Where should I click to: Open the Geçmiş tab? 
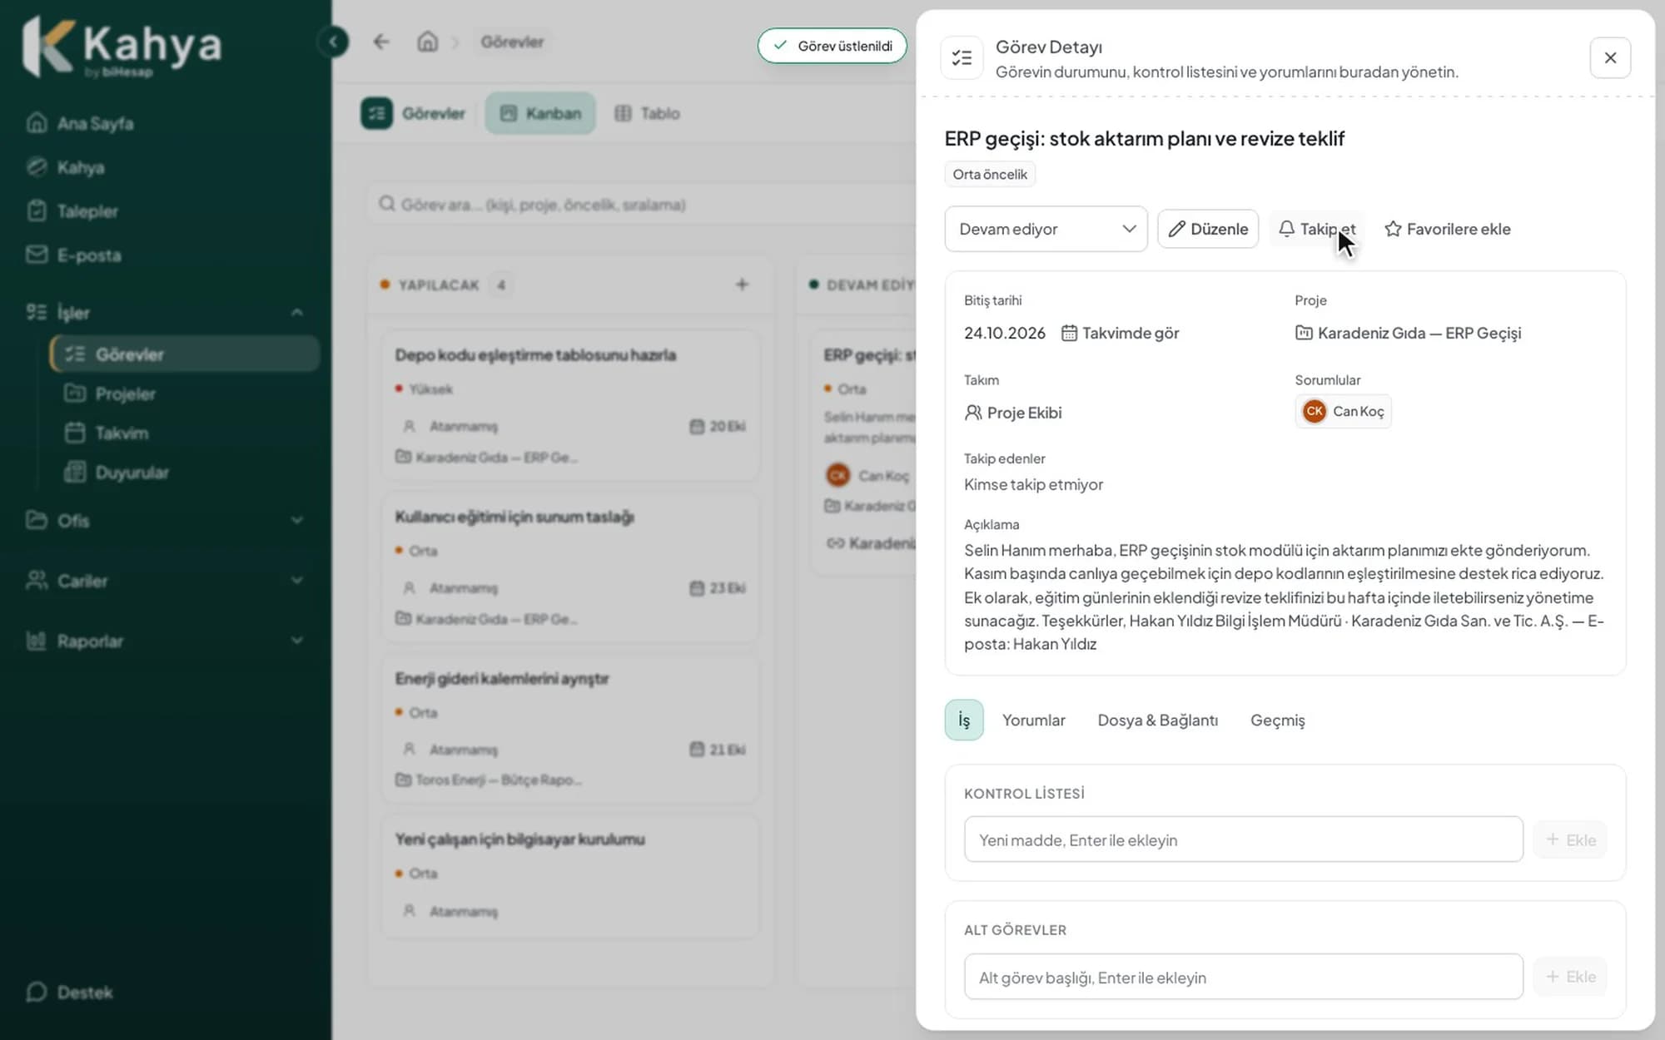pyautogui.click(x=1277, y=720)
